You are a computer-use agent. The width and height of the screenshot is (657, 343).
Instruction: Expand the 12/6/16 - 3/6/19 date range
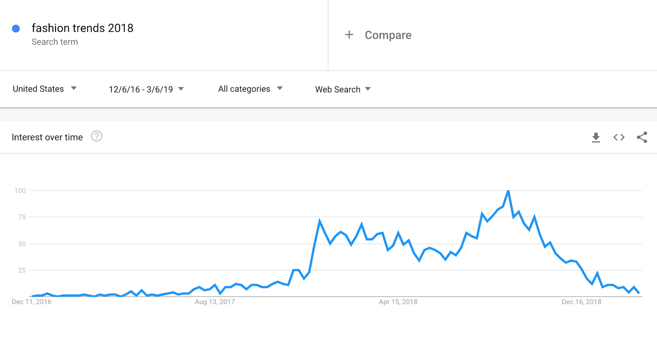pyautogui.click(x=146, y=89)
